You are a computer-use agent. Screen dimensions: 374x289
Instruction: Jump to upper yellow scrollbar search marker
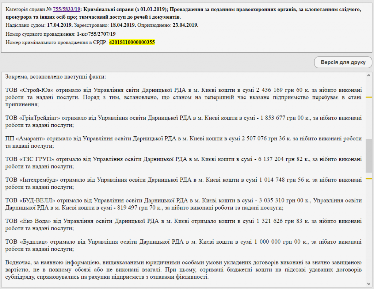369,97
